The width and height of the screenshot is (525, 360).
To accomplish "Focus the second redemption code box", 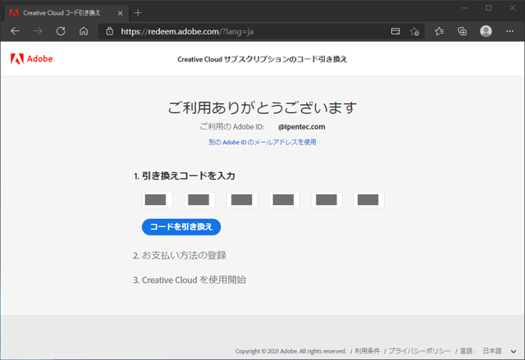I will point(199,200).
